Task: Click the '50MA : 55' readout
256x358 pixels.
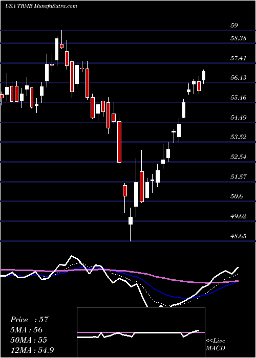Action: pyautogui.click(x=29, y=340)
